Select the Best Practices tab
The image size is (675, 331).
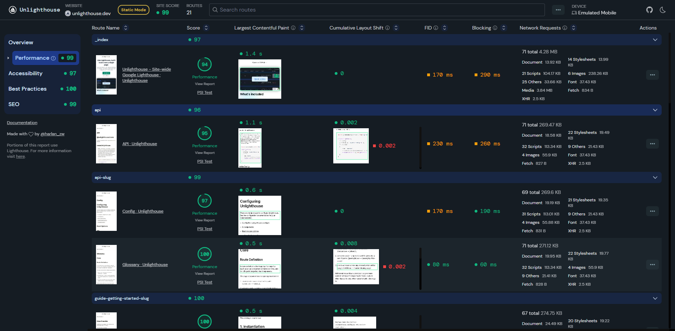tap(42, 89)
